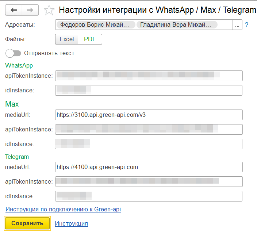Focus WhatsApp apiTokenInstance field
This screenshot has width=257, height=234.
pyautogui.click(x=149, y=76)
